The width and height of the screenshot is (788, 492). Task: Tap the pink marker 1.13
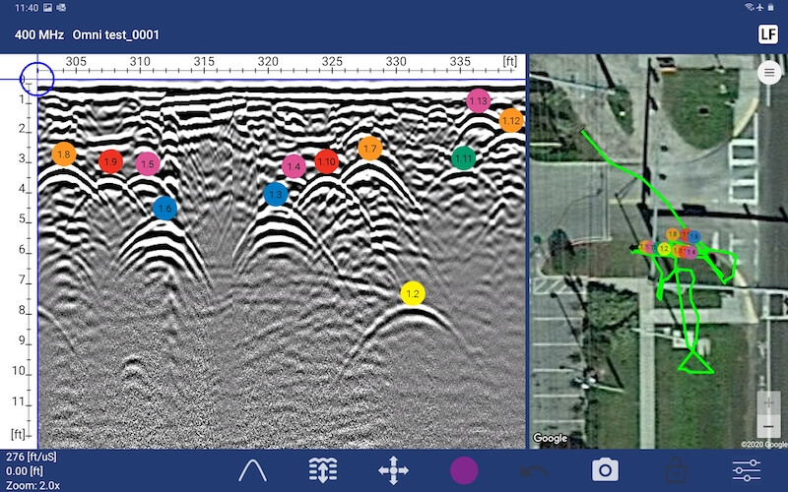tap(479, 100)
